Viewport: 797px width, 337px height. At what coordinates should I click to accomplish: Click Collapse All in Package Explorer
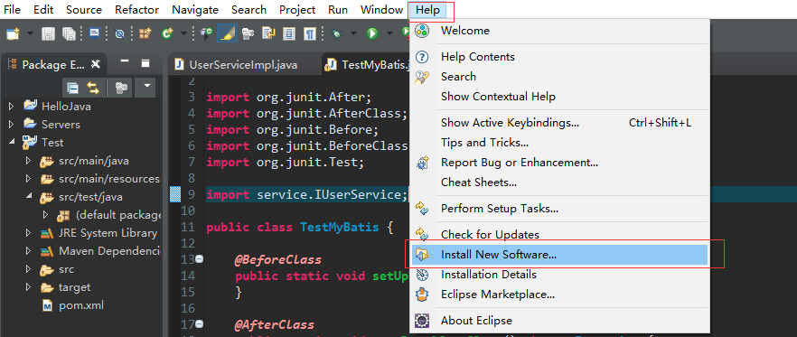pyautogui.click(x=73, y=88)
